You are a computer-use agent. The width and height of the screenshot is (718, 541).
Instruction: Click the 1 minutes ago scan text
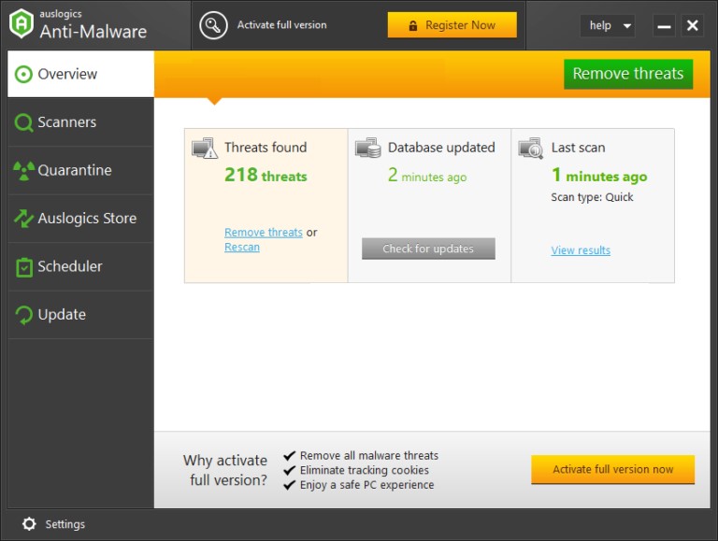coord(599,175)
